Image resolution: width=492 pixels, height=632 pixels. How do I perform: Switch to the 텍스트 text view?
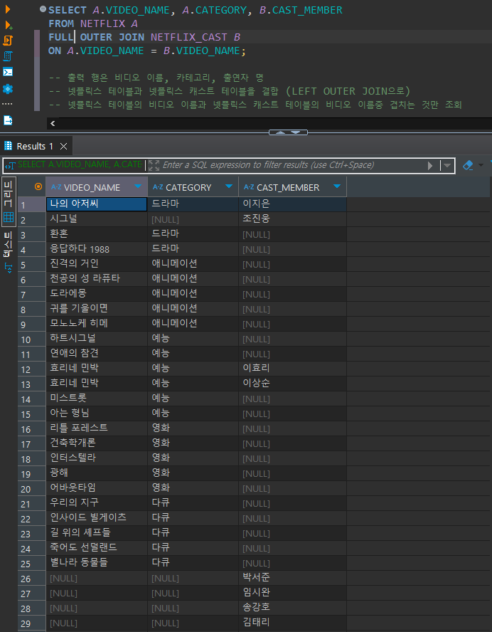pos(9,251)
